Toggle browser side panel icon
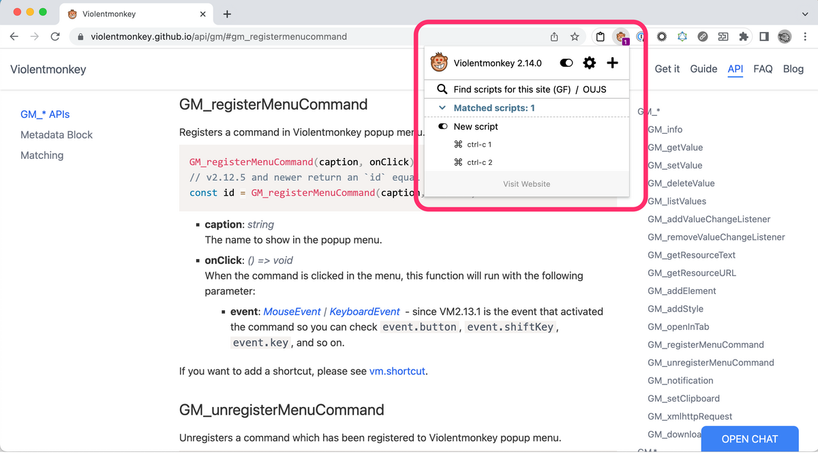Viewport: 818px width, 465px height. tap(764, 37)
